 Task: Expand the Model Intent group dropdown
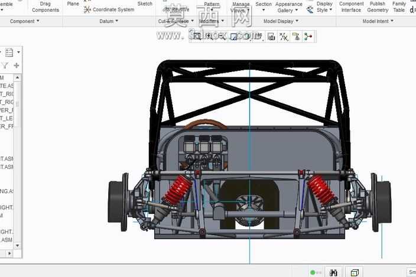click(378, 21)
